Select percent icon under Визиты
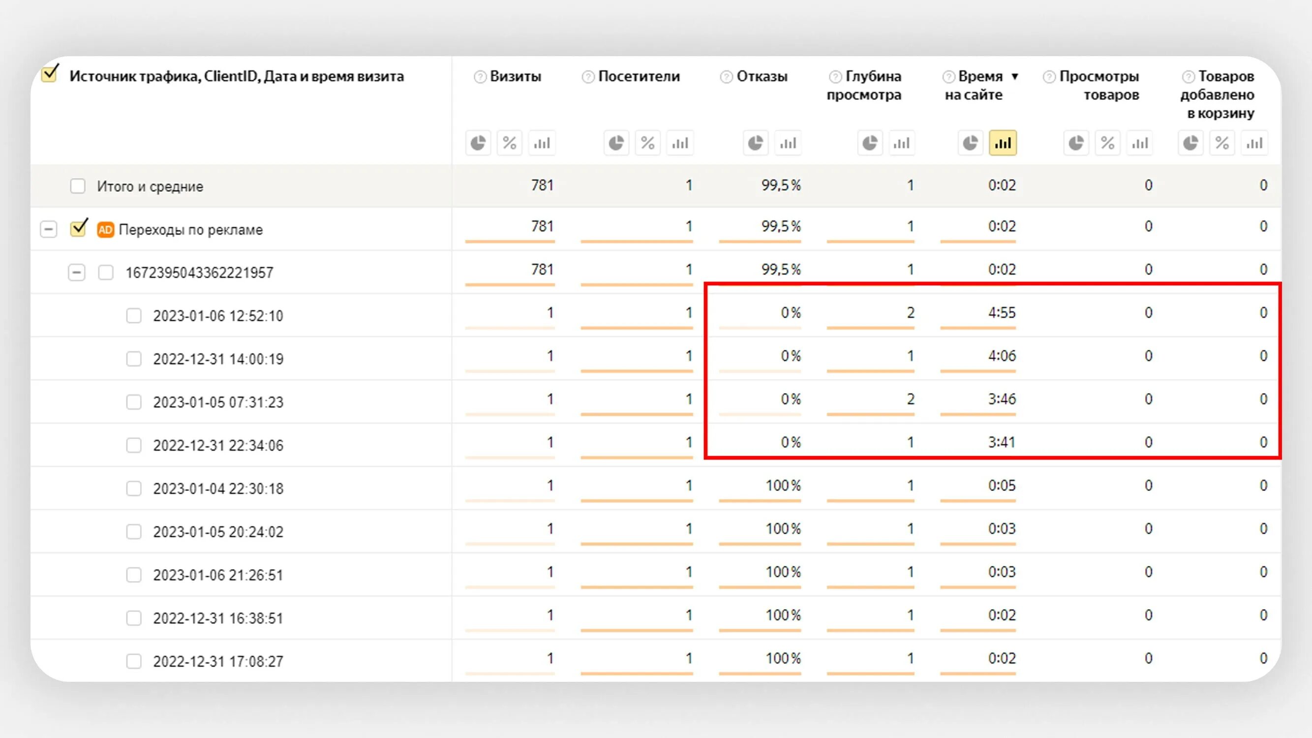Screen dimensions: 1312x738 pyautogui.click(x=510, y=143)
